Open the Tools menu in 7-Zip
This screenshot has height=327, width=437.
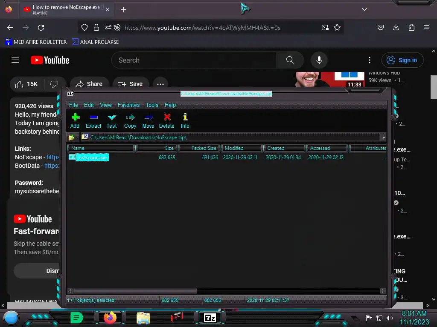pos(152,105)
